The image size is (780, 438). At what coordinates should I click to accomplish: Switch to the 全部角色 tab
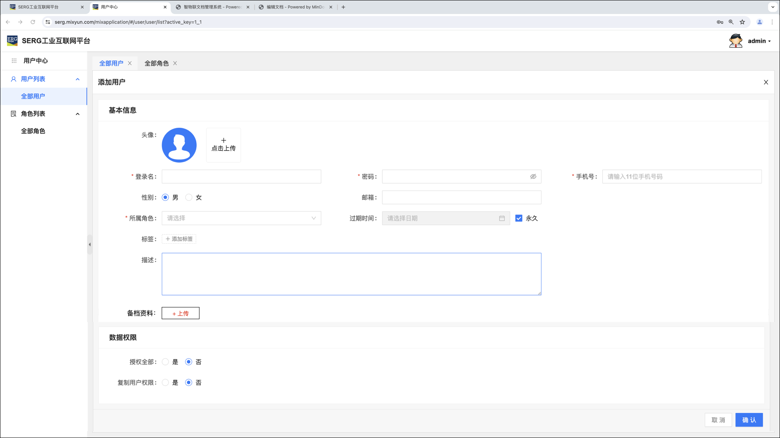coord(156,63)
